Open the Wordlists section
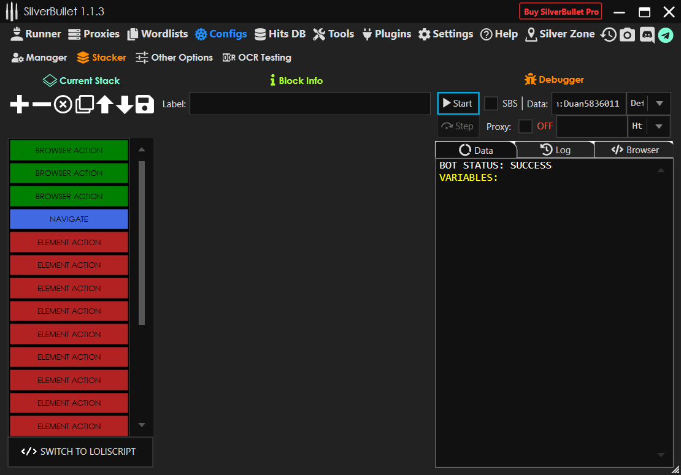Viewport: 681px width, 475px height. 158,34
